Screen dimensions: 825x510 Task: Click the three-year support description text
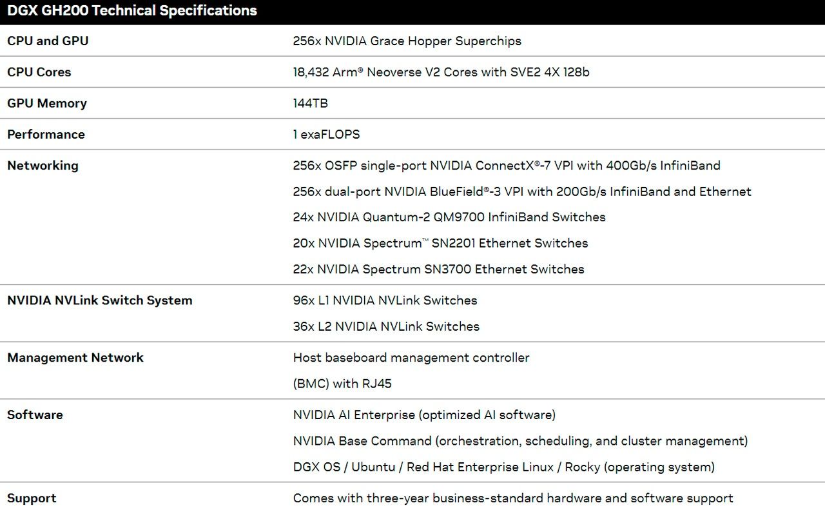point(513,498)
